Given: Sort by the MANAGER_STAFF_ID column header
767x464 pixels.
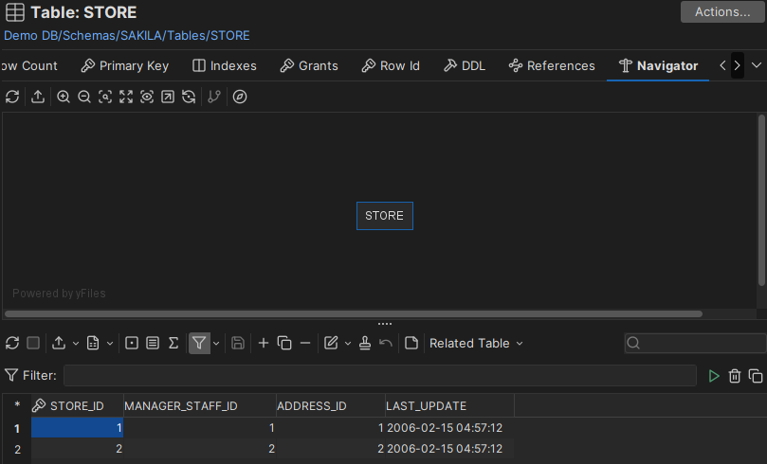Looking at the screenshot, I should pyautogui.click(x=200, y=406).
